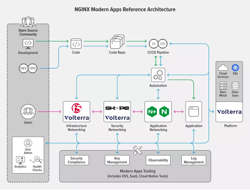
Task: Click the Shape logo in Security Networking
Action: (x=117, y=108)
